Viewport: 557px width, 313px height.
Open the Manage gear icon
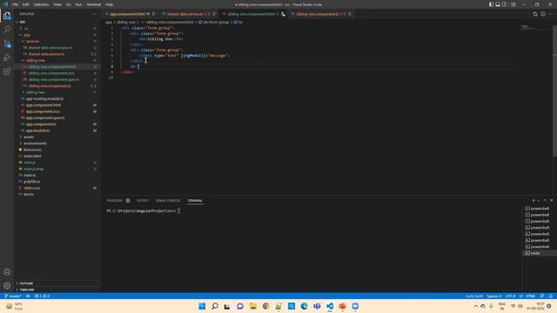tap(7, 286)
